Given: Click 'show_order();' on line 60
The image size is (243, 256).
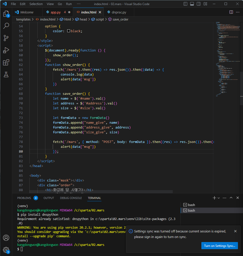Looking at the screenshot, I should point(65,55).
